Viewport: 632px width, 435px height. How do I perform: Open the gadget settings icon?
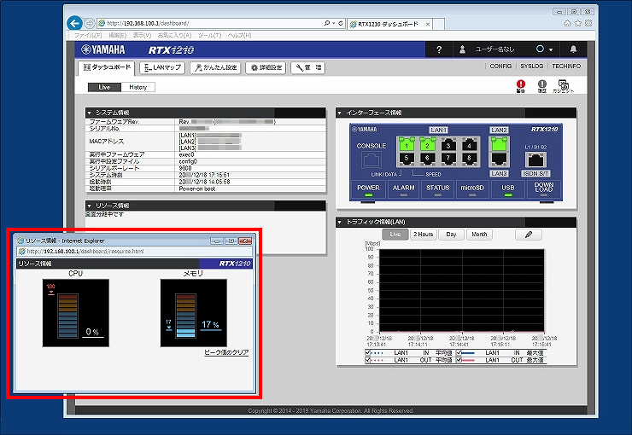pos(563,86)
